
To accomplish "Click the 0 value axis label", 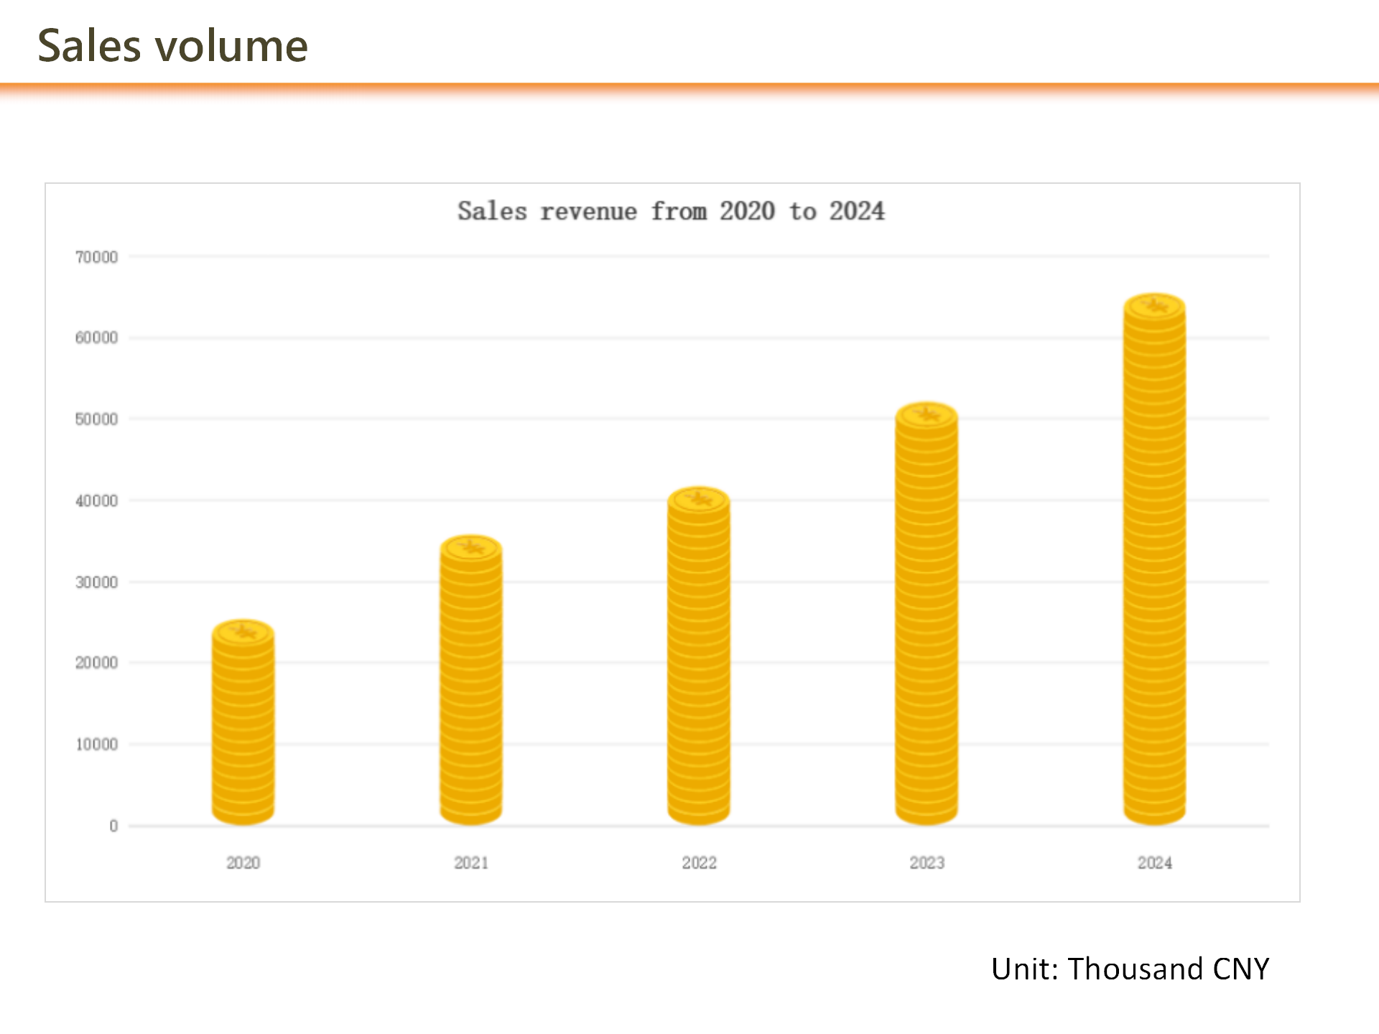I will 113,826.
